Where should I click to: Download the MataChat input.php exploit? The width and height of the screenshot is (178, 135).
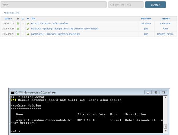(x=18, y=29)
